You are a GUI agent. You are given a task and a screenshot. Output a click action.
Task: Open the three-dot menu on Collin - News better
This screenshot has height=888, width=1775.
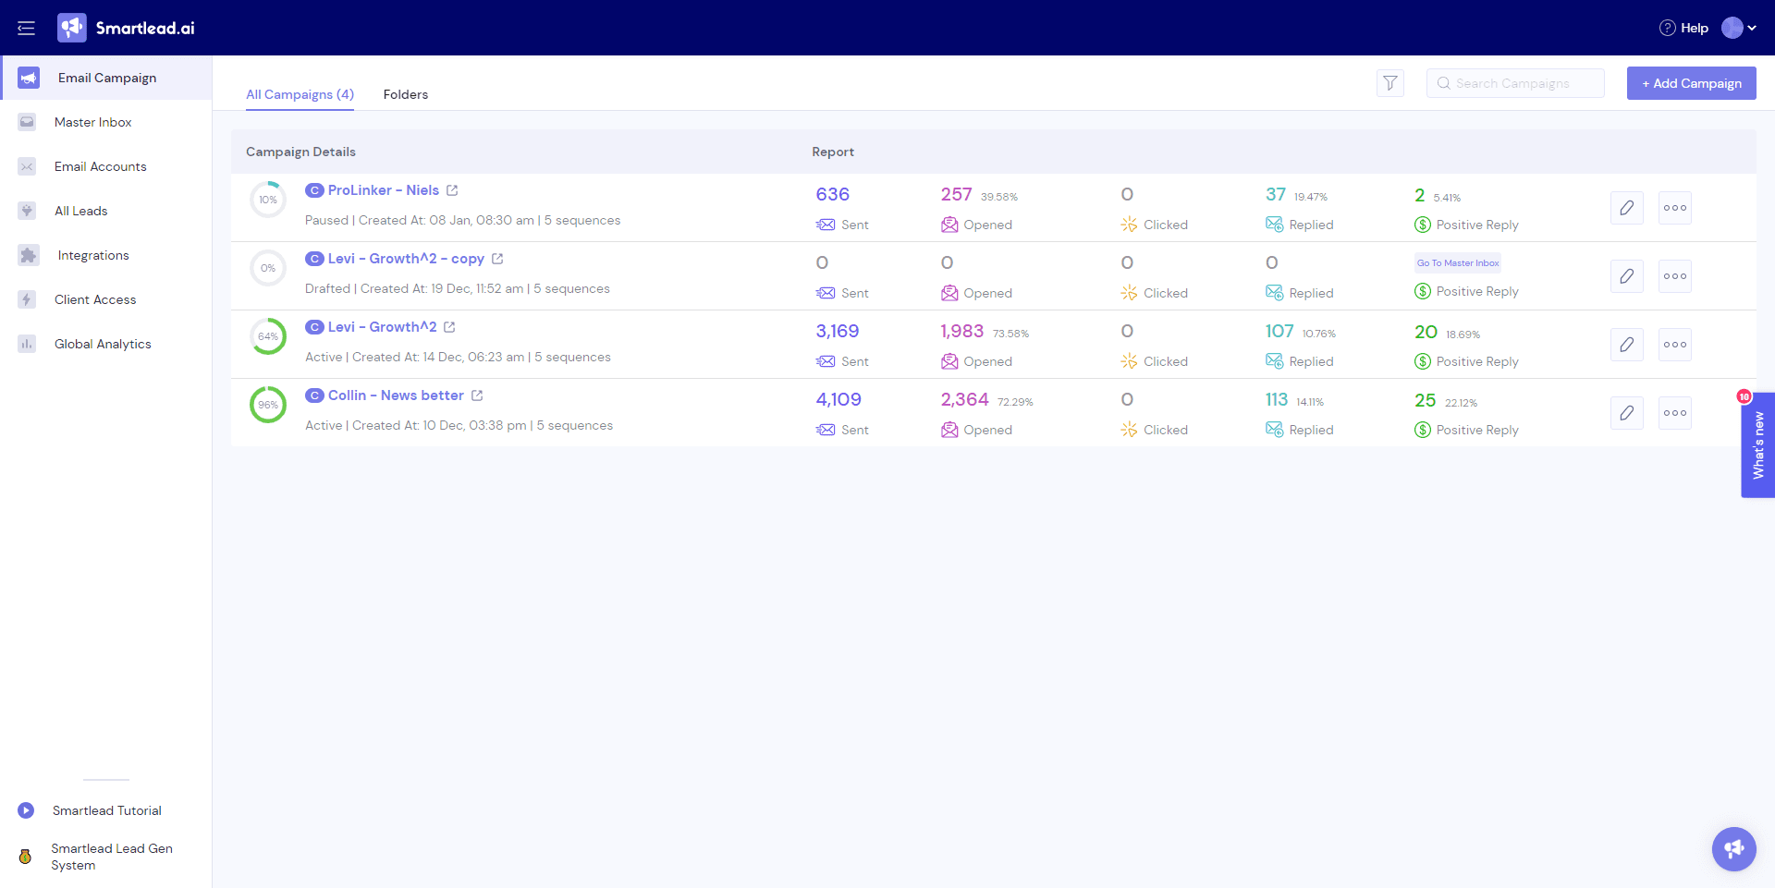pyautogui.click(x=1674, y=412)
